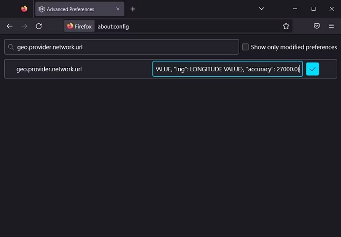Open a new tab with the plus button
The image size is (341, 237).
[133, 9]
